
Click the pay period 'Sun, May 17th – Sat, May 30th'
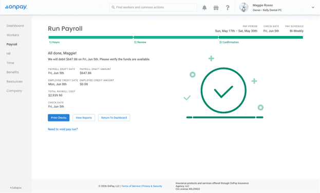pyautogui.click(x=236, y=31)
